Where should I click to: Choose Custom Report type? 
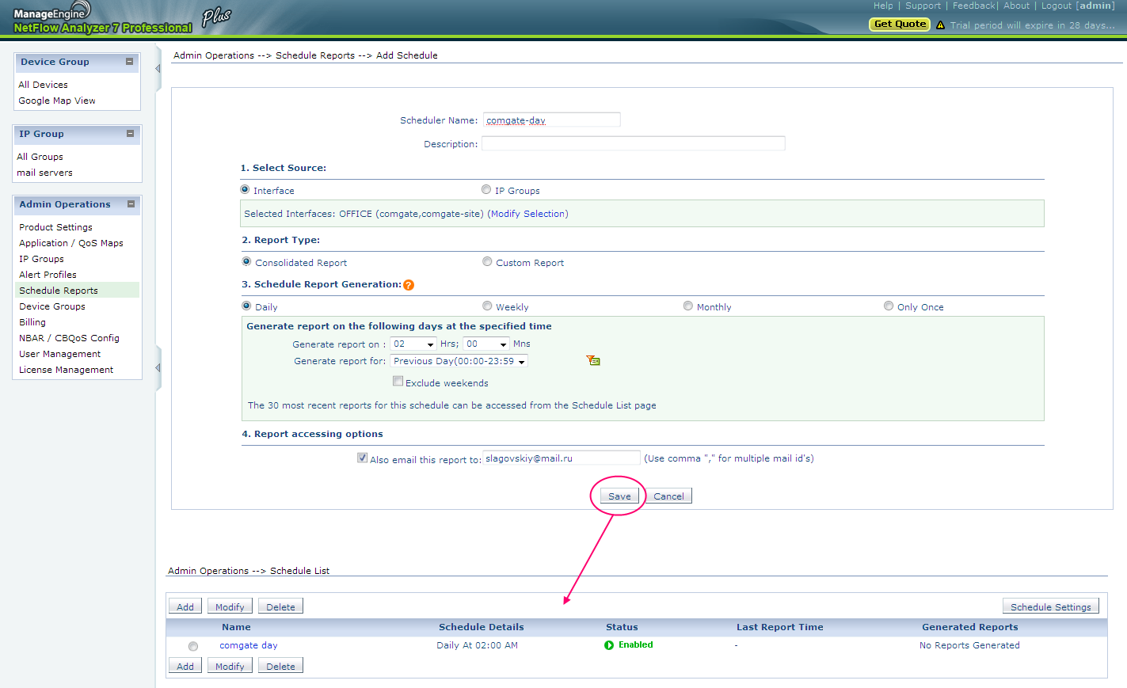point(487,262)
